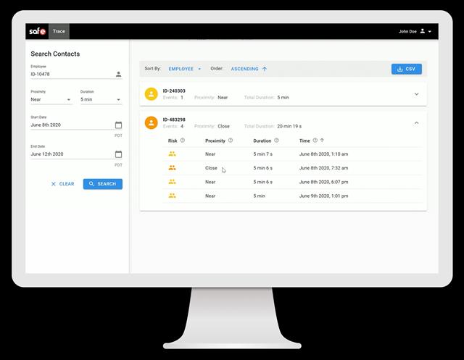The width and height of the screenshot is (464, 360).
Task: Click the help icon next to Duration column
Action: point(276,141)
